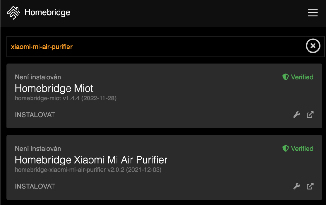Screen dimensions: 326x205
Task: Click the green shield icon on Xiaomi Mi Air Purifier
Action: [x=286, y=149]
